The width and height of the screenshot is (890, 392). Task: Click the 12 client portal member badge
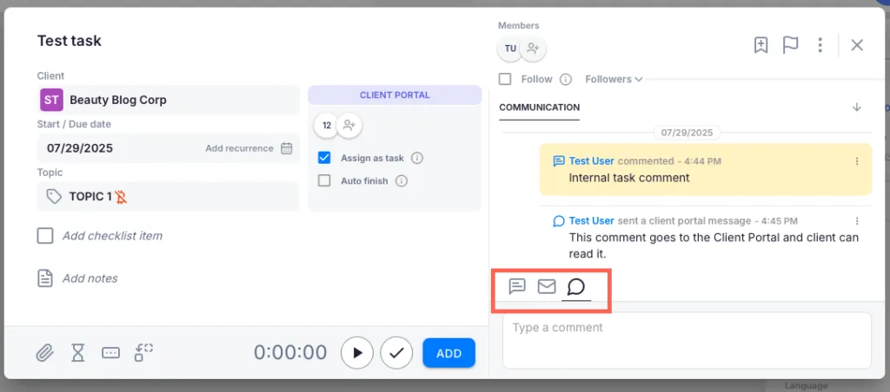click(327, 126)
